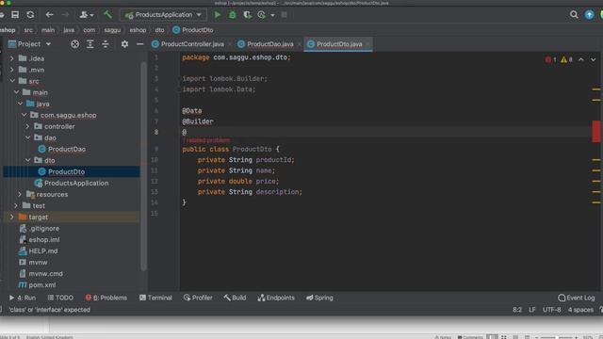
Task: Click the Build project hammer icon
Action: [107, 15]
